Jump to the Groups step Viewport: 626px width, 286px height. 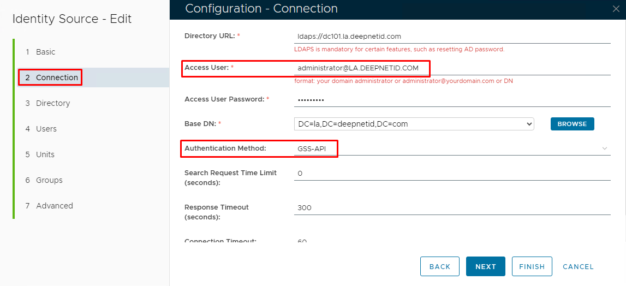(49, 180)
